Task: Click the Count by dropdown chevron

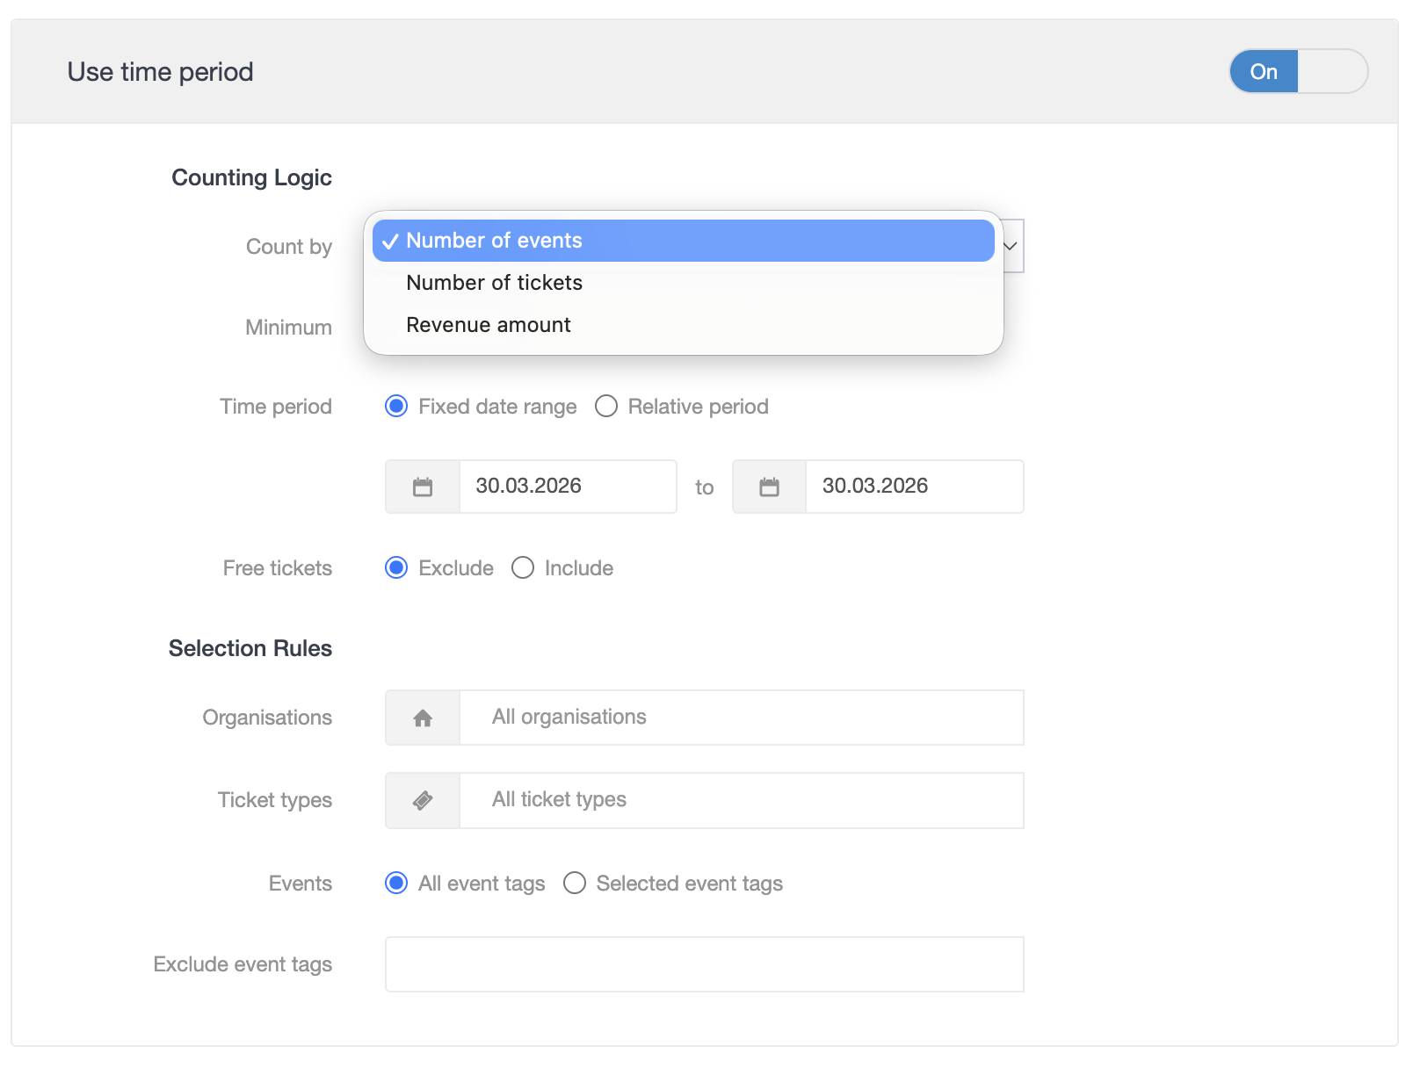Action: tap(1011, 247)
